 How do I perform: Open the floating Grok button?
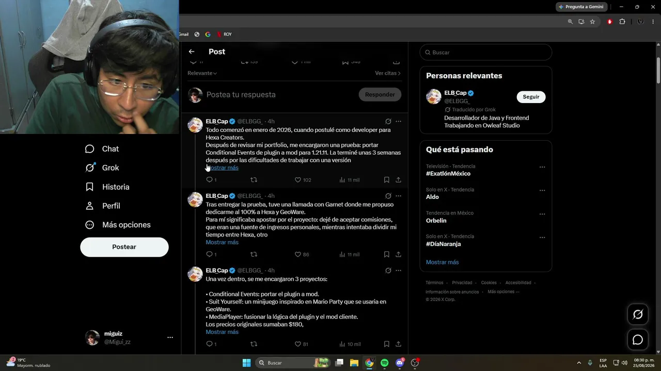click(x=638, y=314)
